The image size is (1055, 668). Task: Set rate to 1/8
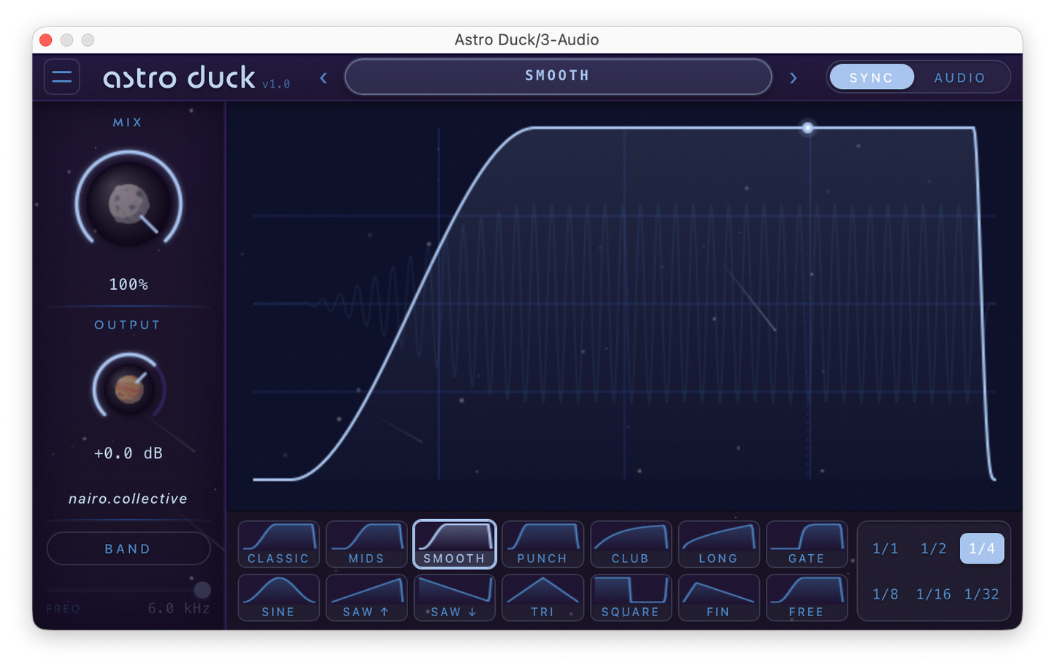pyautogui.click(x=886, y=594)
